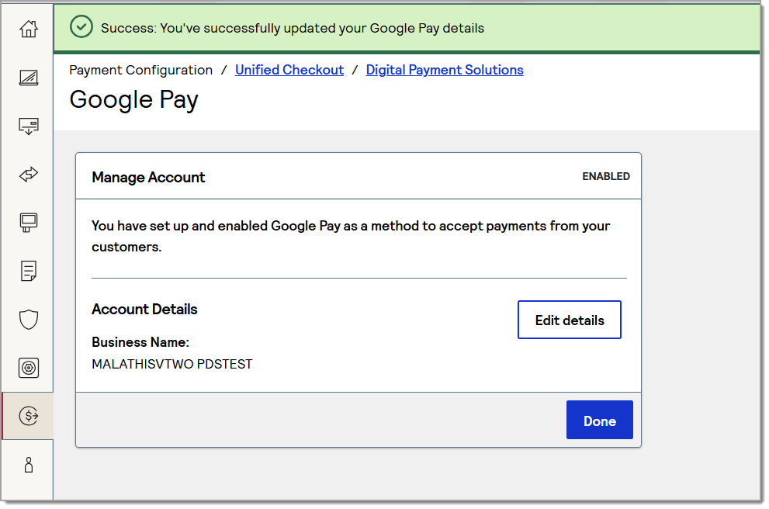The image size is (769, 509).
Task: Open the Dashboard laptop chart icon
Action: pyautogui.click(x=29, y=78)
